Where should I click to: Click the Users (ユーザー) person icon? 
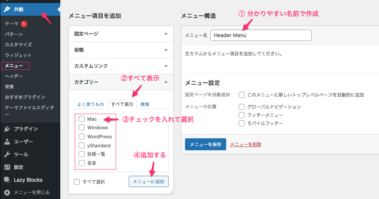[7, 142]
